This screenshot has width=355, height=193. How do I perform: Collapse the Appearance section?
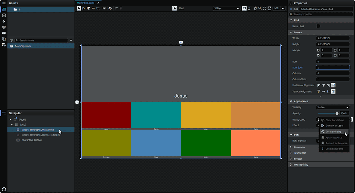click(x=291, y=101)
